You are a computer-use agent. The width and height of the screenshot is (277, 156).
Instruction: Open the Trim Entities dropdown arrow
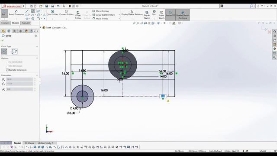point(52,19)
